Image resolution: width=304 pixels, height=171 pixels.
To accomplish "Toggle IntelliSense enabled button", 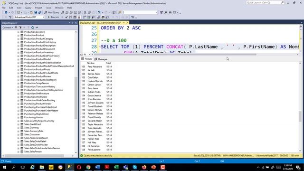I will click(x=79, y=17).
